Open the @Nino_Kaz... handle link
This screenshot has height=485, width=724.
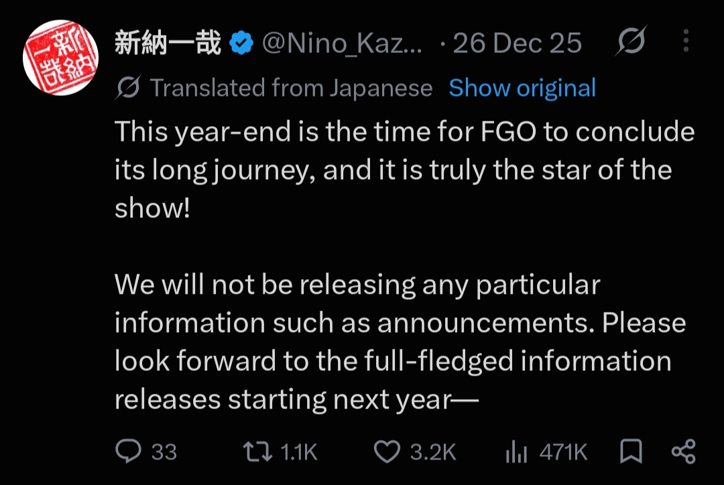click(342, 44)
